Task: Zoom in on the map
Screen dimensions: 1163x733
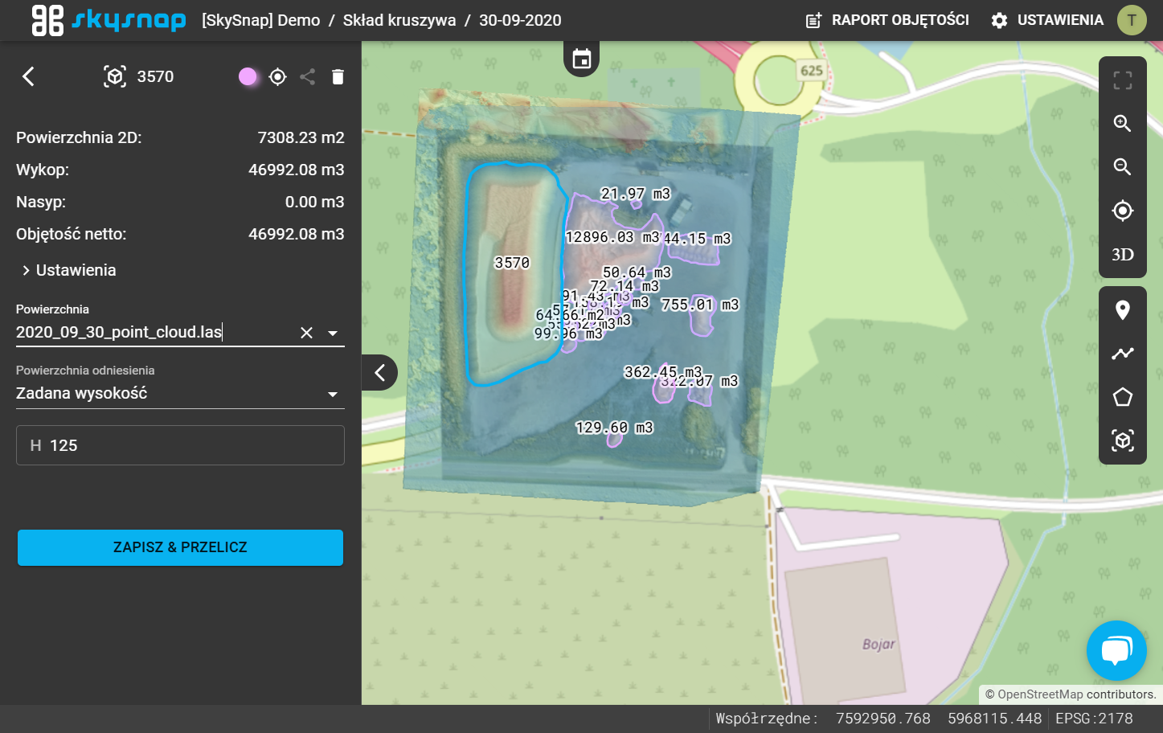Action: pos(1123,124)
